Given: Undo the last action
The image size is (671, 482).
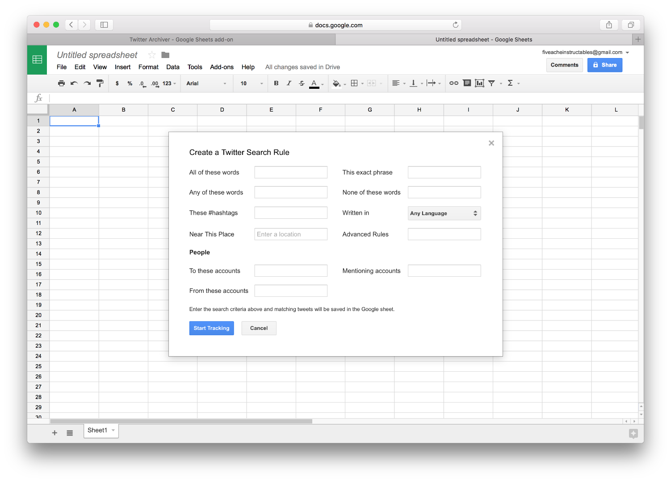Looking at the screenshot, I should click(x=74, y=83).
